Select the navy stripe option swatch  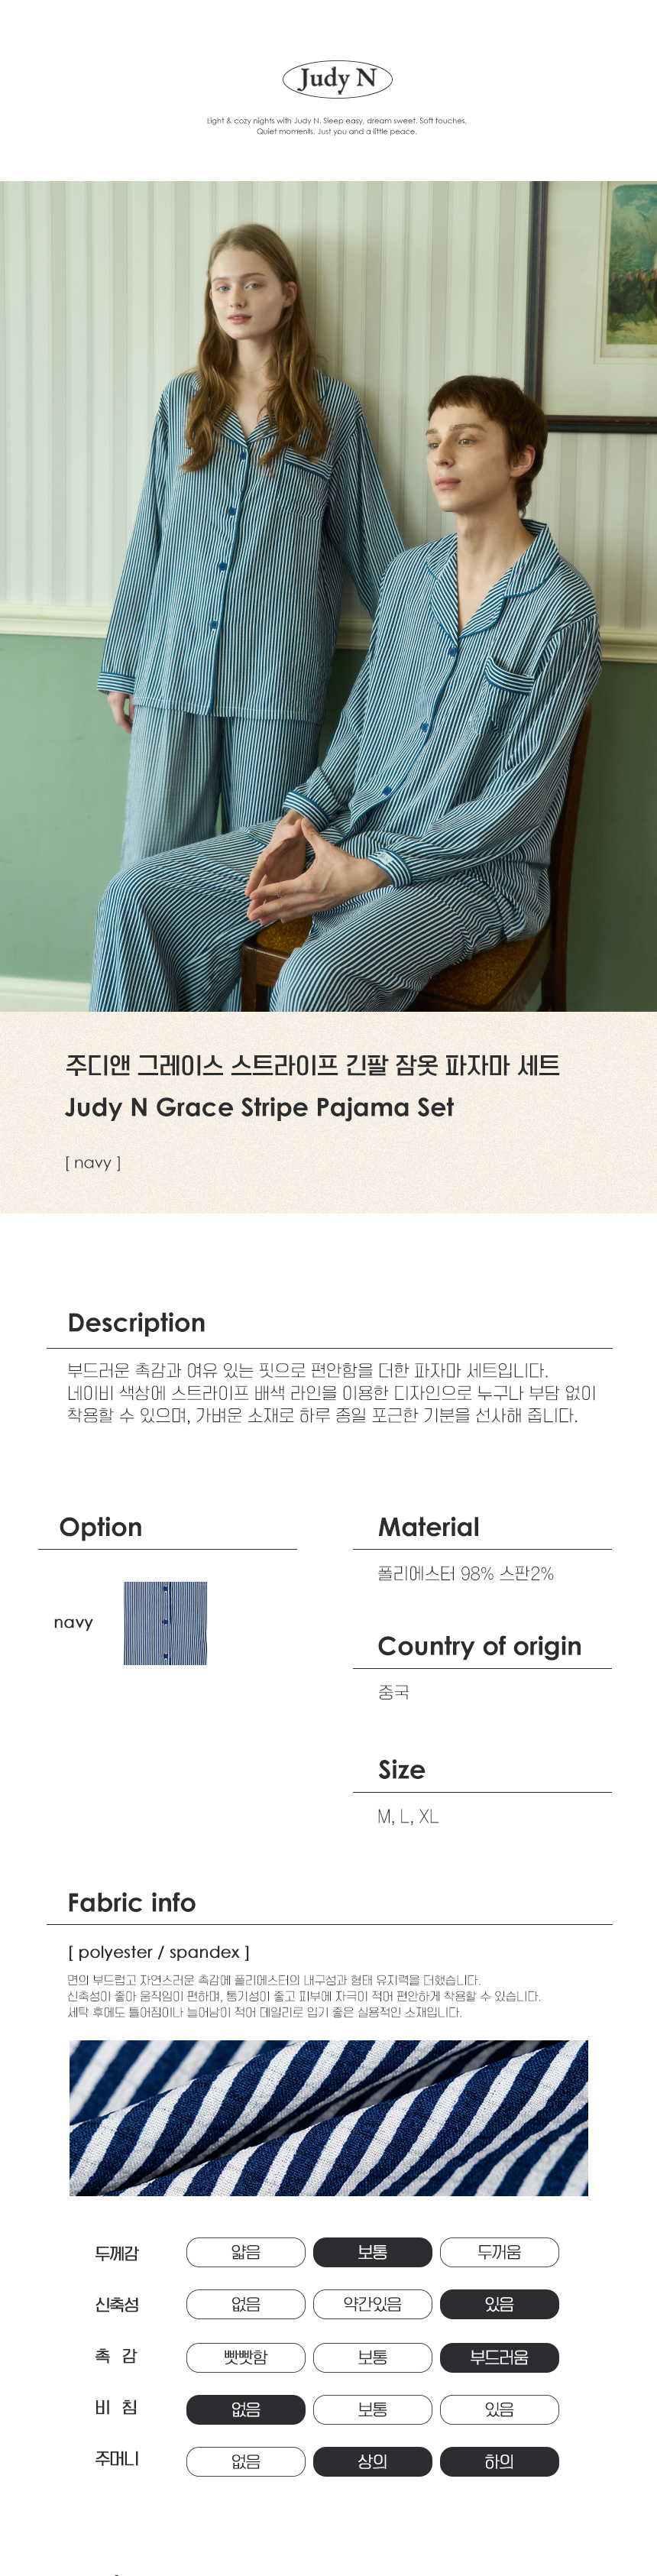tap(165, 1622)
